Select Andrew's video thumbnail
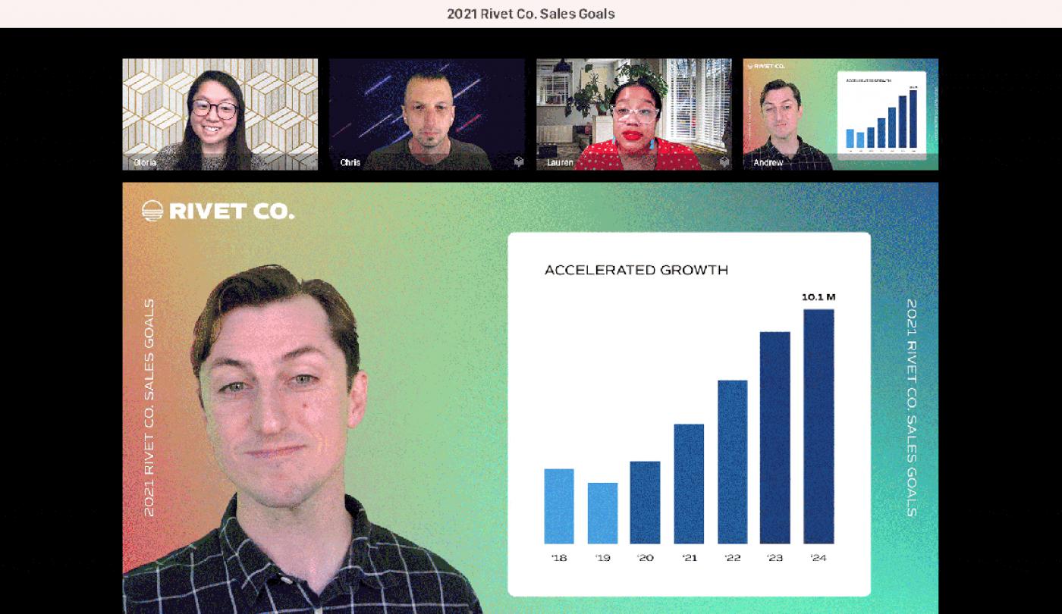 point(840,114)
